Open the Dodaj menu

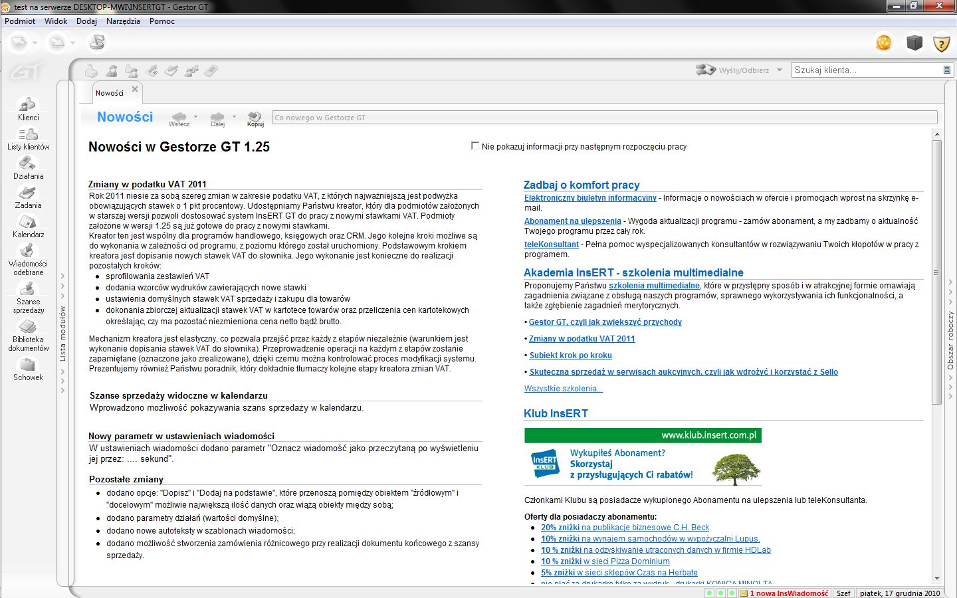[x=86, y=21]
